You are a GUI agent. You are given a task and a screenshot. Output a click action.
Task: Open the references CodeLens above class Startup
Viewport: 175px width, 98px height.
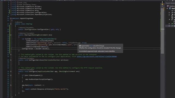[19, 22]
